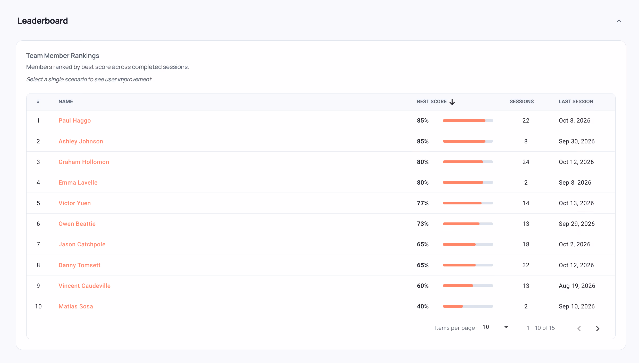Click the Best Score sort arrow icon
This screenshot has height=363, width=639.
[x=452, y=102]
